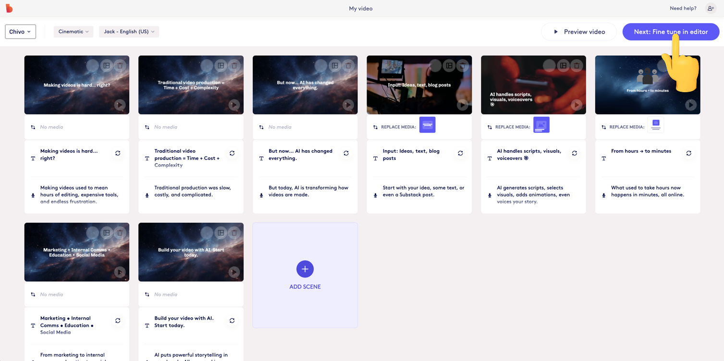Click 'No media' under 'But now... AI' scene
This screenshot has width=724, height=361.
point(280,127)
